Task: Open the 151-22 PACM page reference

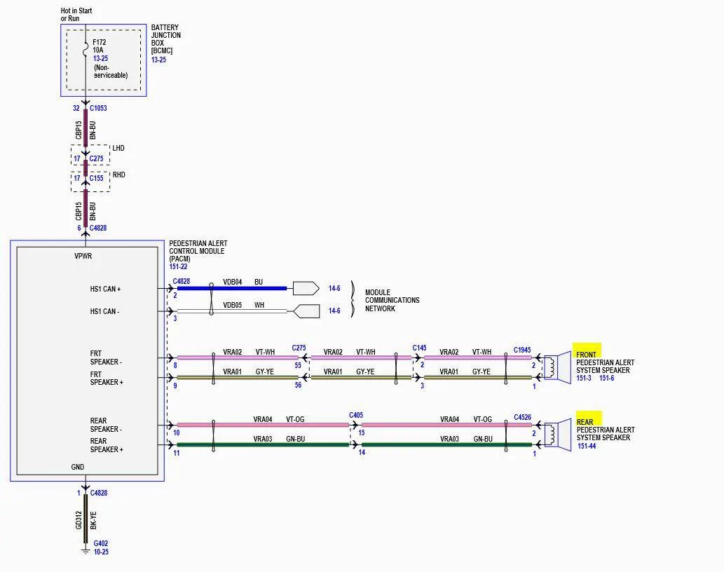Action: 178,267
